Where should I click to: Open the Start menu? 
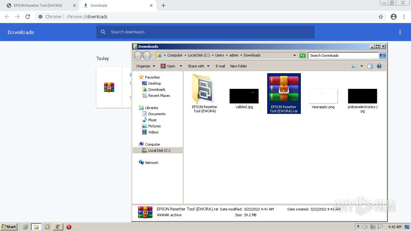click(9, 227)
